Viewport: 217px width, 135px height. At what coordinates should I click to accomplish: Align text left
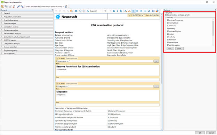(134, 11)
